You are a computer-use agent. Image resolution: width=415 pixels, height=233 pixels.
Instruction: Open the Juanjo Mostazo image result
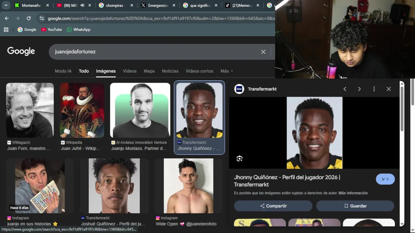click(140, 110)
